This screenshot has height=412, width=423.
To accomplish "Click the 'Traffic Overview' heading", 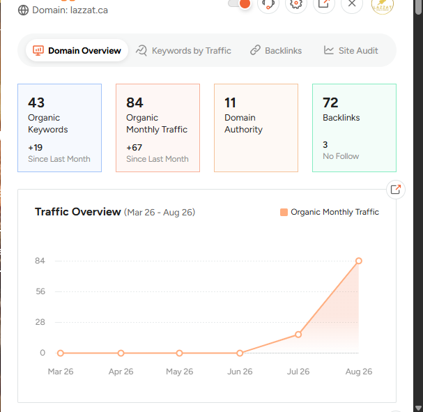I will click(x=77, y=212).
